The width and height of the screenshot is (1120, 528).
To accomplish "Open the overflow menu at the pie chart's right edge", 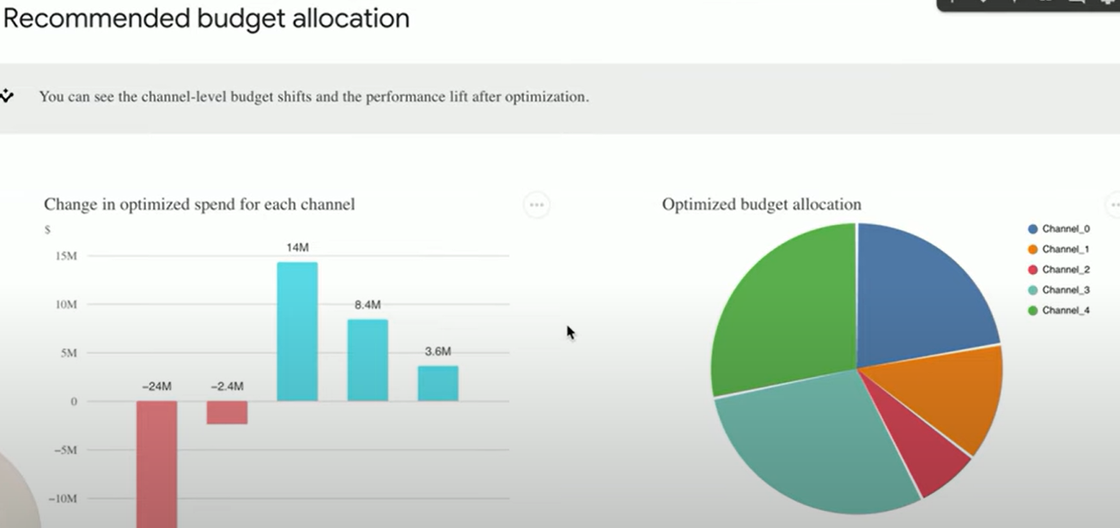I will (x=1115, y=205).
